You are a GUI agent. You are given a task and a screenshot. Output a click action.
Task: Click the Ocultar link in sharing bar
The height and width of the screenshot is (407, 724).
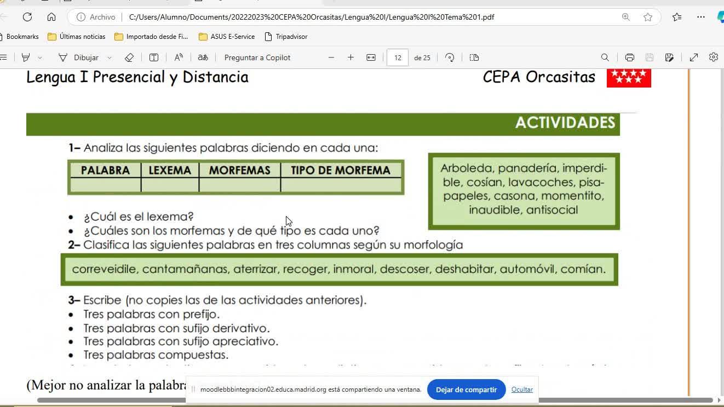click(522, 389)
